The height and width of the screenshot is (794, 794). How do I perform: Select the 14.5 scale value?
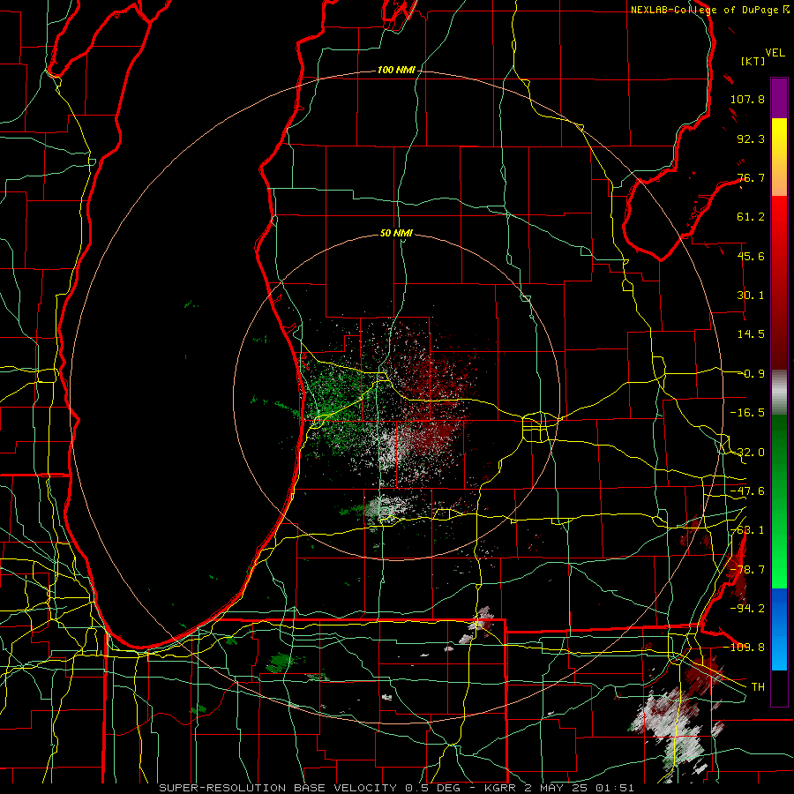tap(751, 334)
